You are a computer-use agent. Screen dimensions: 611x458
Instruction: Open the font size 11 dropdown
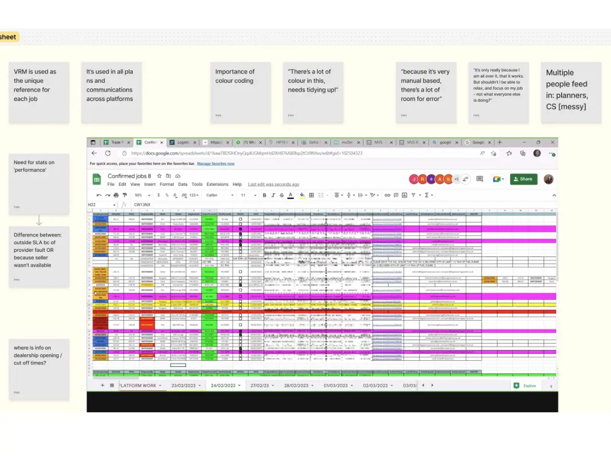(248, 195)
